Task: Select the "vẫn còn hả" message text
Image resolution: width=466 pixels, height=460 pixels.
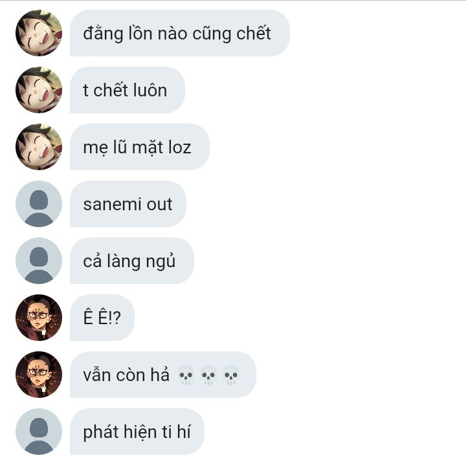Action: [126, 375]
